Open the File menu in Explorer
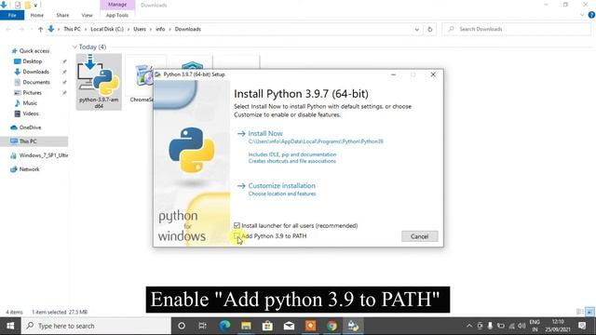 pos(12,15)
